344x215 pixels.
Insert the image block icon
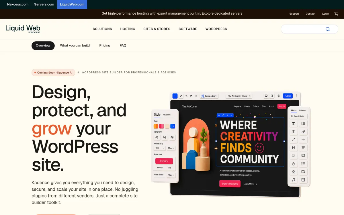point(294,156)
